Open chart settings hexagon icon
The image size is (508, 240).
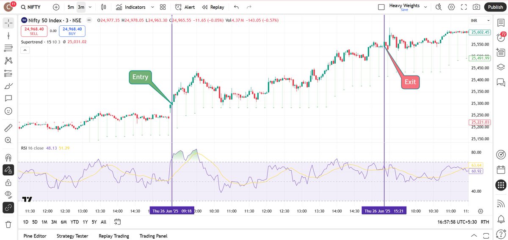click(x=451, y=7)
